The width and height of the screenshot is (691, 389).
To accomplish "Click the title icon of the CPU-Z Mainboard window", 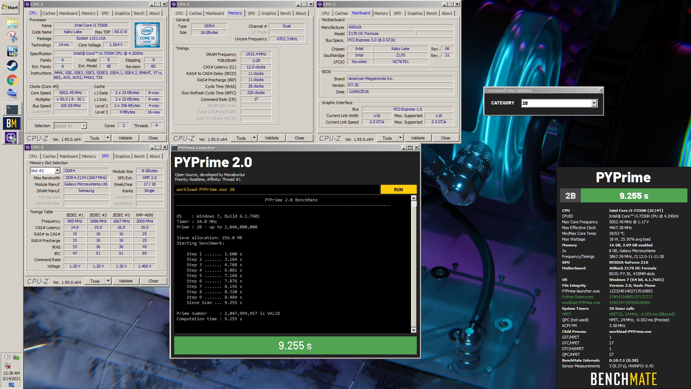I will point(320,4).
